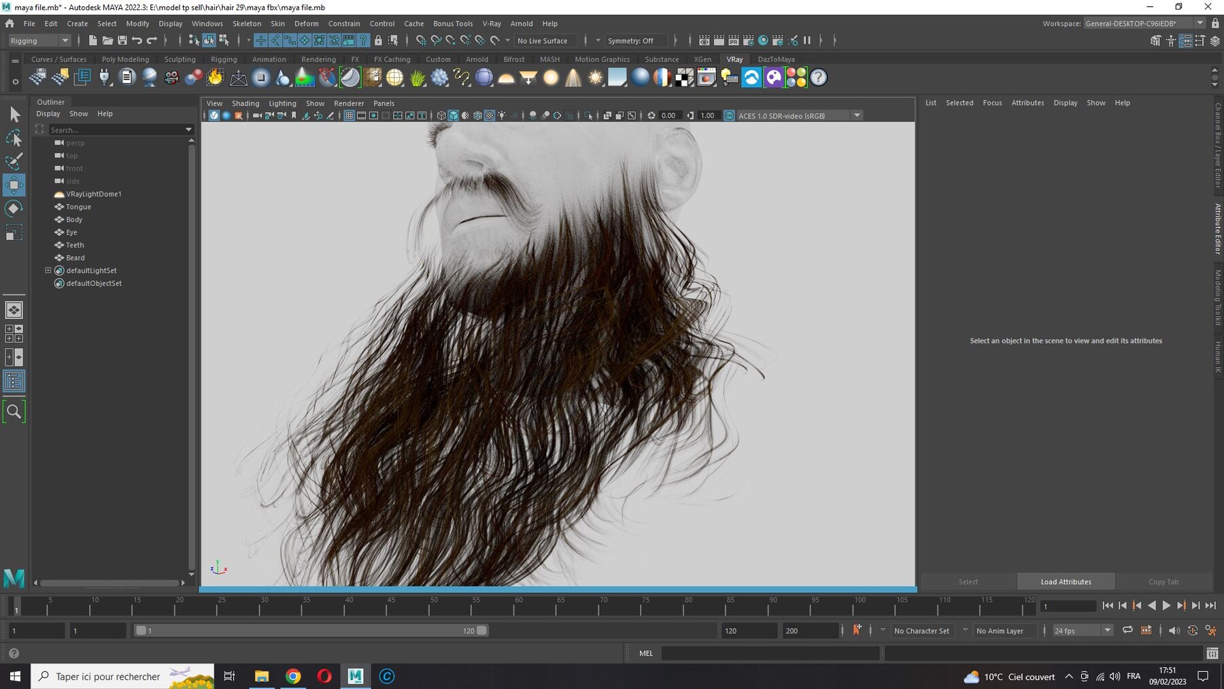This screenshot has width=1224, height=689.
Task: Open the No Character Set dropdown
Action: (x=922, y=631)
